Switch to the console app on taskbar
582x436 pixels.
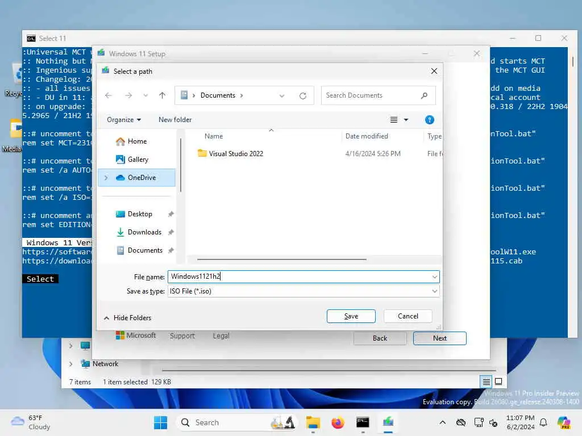(363, 422)
